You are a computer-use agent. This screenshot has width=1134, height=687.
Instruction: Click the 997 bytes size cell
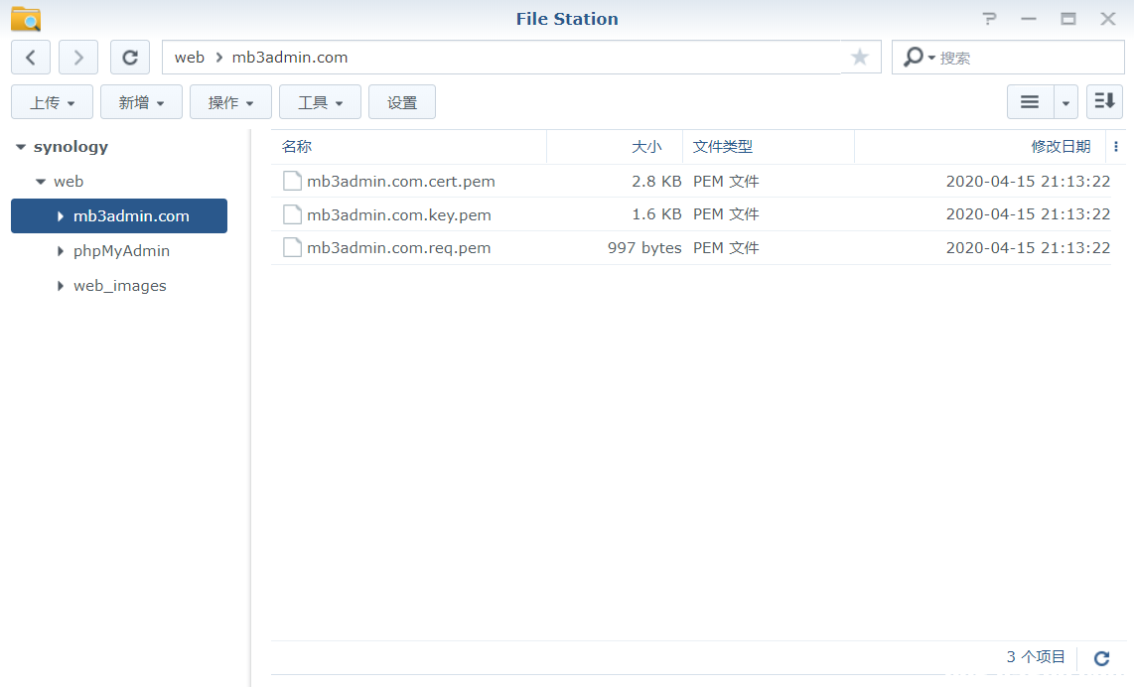644,248
